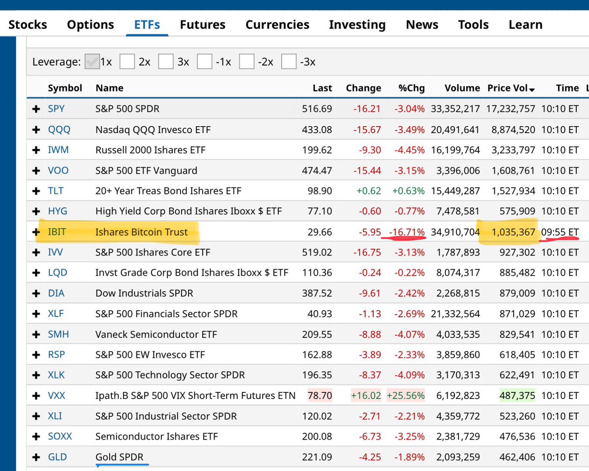Click the Vaneck Semiconductor ETF name

[157, 334]
